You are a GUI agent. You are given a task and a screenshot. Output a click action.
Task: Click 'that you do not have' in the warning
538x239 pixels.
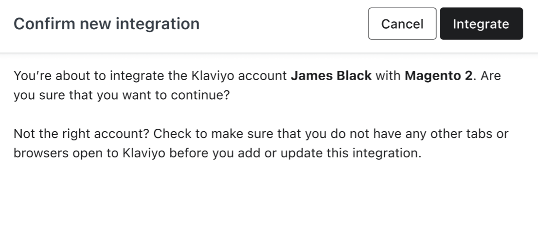(297, 134)
